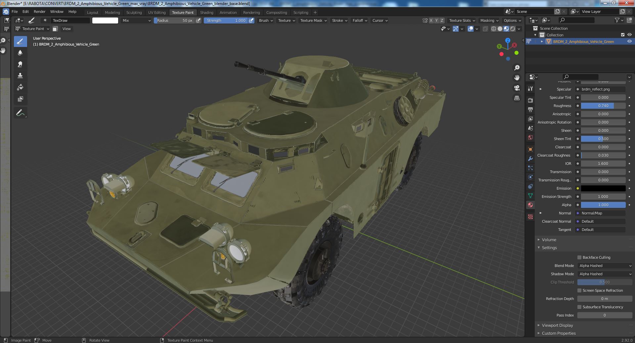The width and height of the screenshot is (635, 343).
Task: Switch to rendered viewport shading
Action: [513, 29]
